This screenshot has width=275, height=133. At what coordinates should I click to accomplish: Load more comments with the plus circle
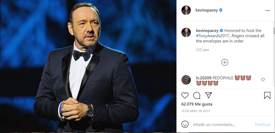click(225, 62)
